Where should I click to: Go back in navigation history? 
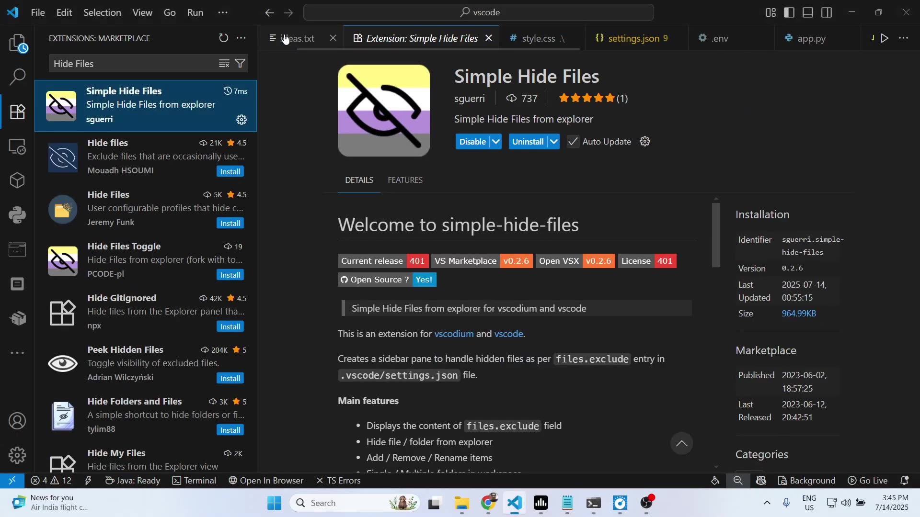pyautogui.click(x=270, y=12)
